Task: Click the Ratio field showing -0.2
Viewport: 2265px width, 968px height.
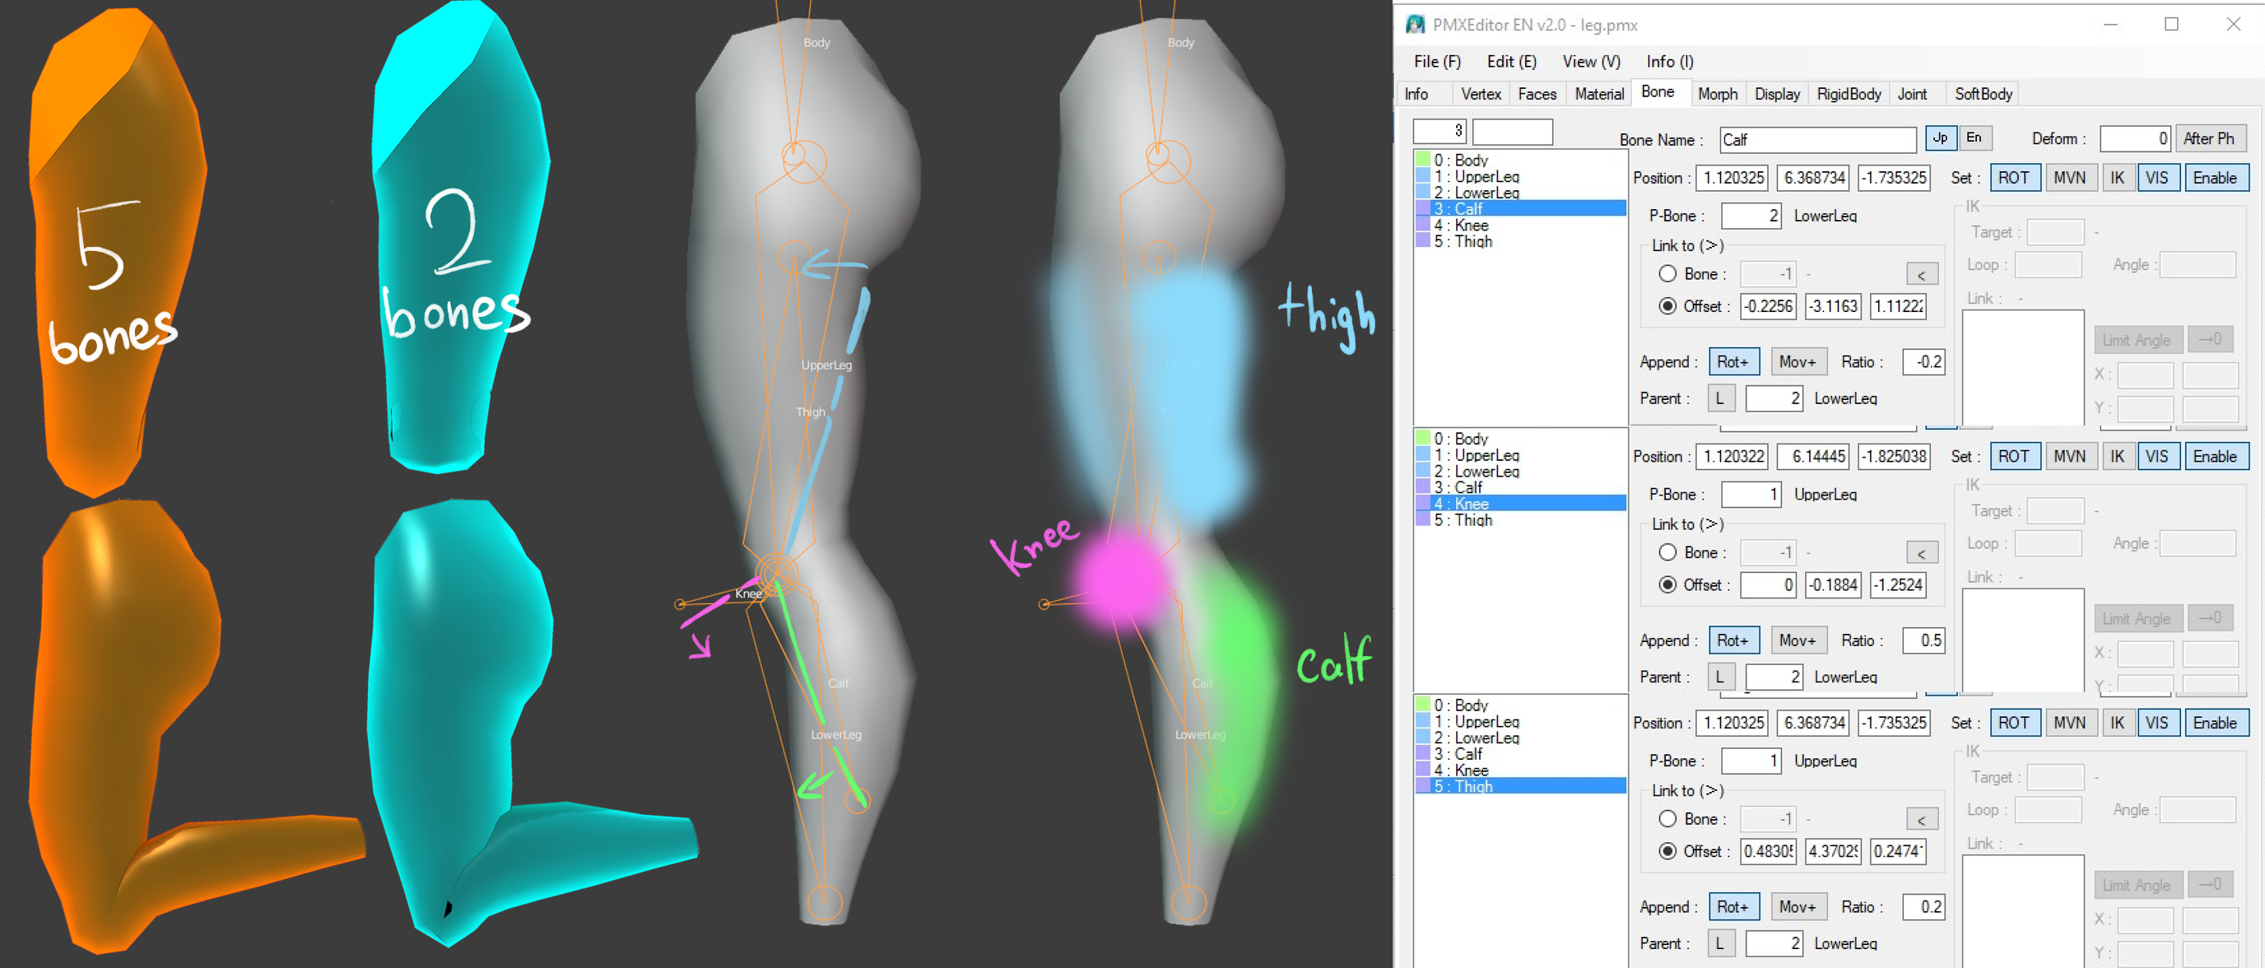Action: tap(1923, 361)
